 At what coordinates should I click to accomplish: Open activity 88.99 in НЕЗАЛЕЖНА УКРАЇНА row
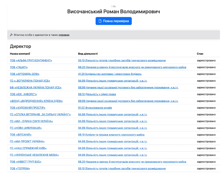128,87
